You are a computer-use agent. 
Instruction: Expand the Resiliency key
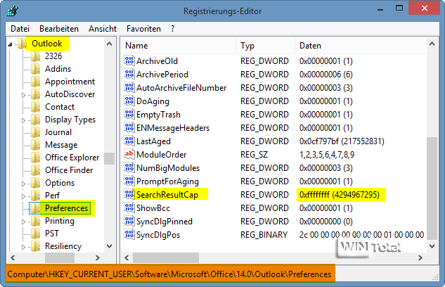(x=24, y=247)
